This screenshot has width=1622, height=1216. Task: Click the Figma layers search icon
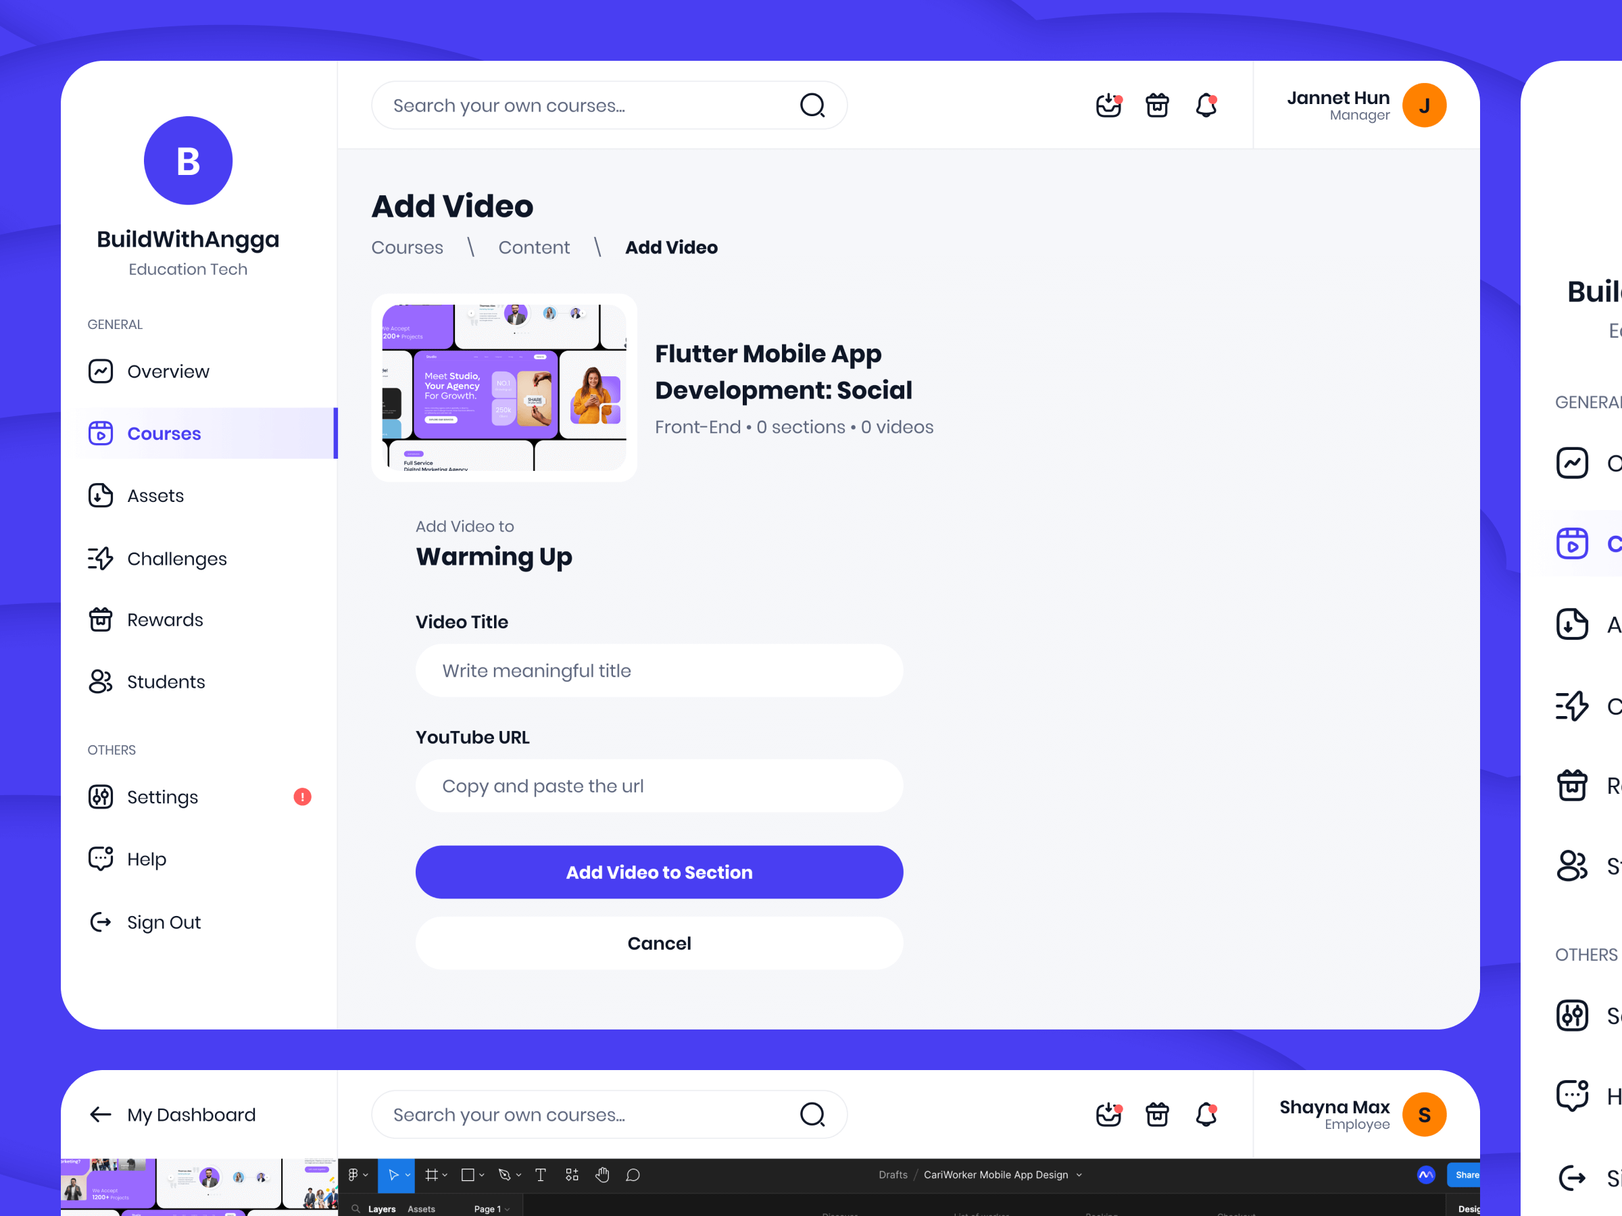(355, 1209)
